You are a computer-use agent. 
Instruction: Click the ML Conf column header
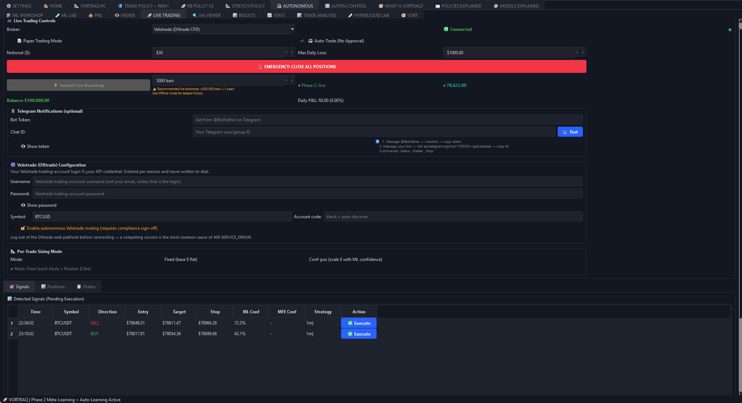click(x=251, y=311)
